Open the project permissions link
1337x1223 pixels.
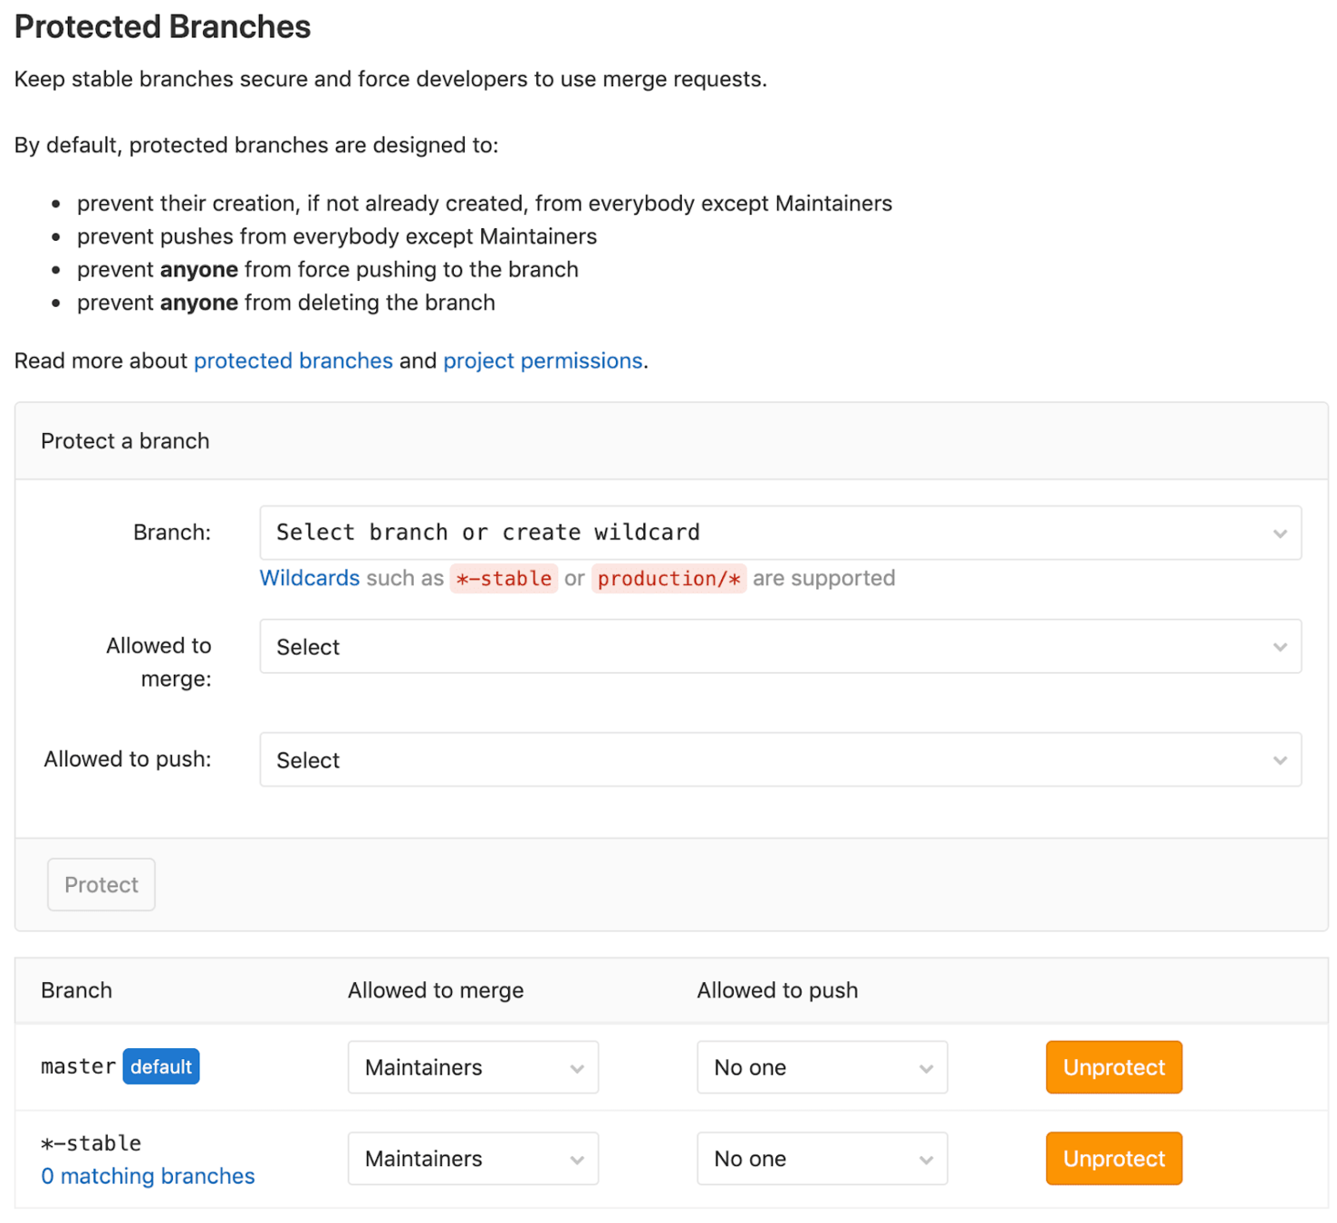[543, 361]
